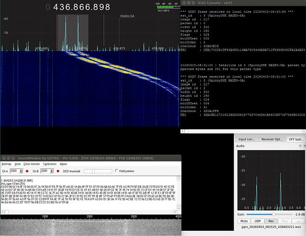This screenshot has height=236, width=306.
Task: Float the Audio dock panel
Action: pos(300,146)
